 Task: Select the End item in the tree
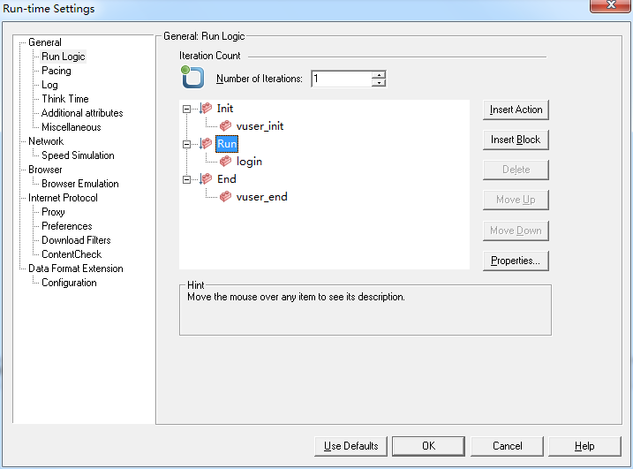coord(227,179)
